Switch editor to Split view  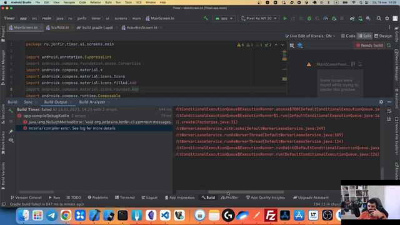pos(364,36)
